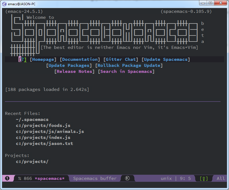Open the c:/projects/ project entry
Viewport: 229px width, 190px height.
point(32,162)
